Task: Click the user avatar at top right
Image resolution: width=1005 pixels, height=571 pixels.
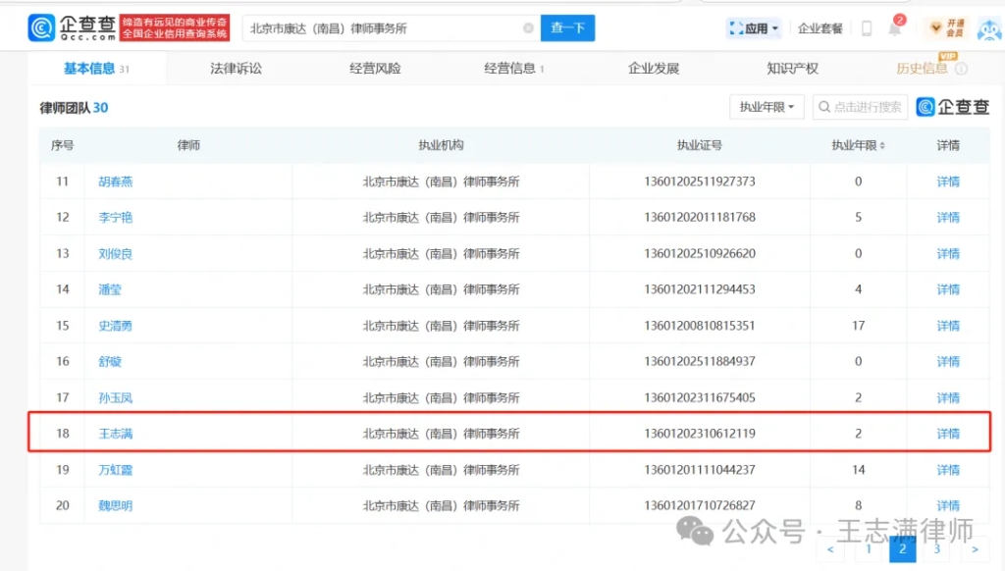Action: click(988, 26)
